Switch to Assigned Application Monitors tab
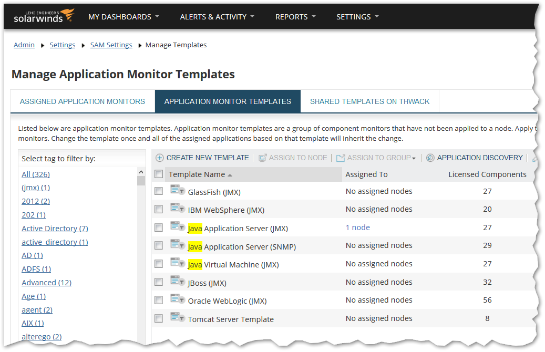This screenshot has width=545, height=352. [83, 101]
